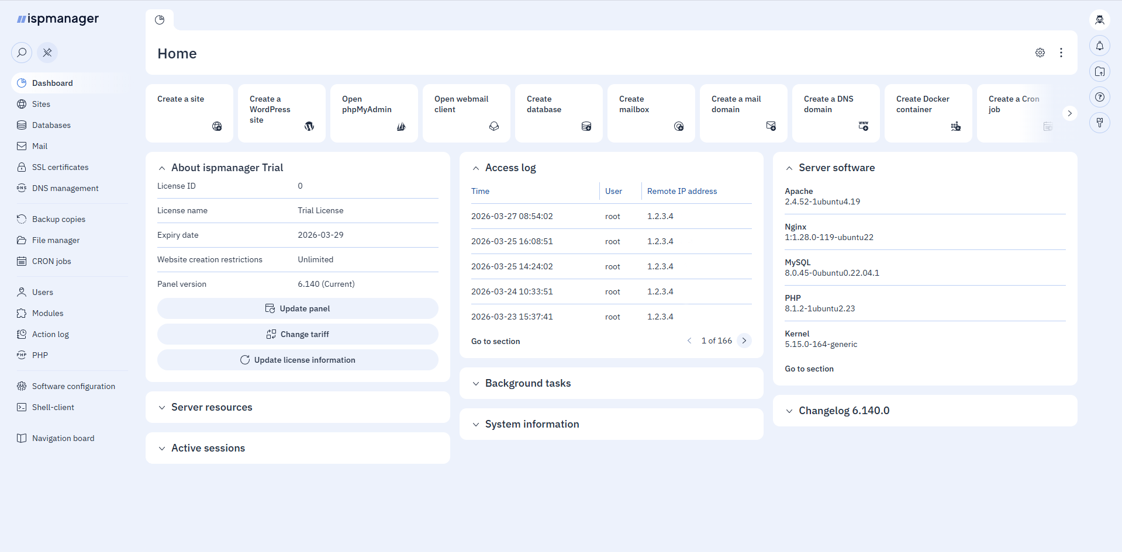Open webmail client card icon
The width and height of the screenshot is (1122, 552).
[494, 126]
